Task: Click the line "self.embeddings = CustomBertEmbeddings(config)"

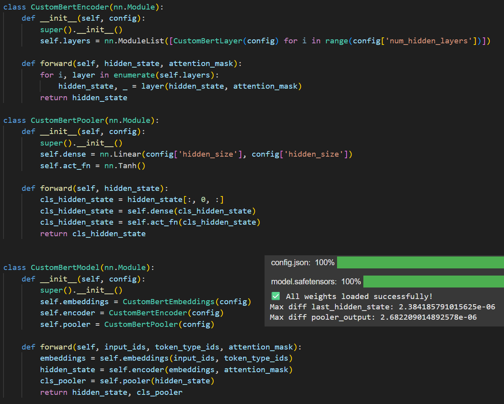Action: click(x=146, y=301)
